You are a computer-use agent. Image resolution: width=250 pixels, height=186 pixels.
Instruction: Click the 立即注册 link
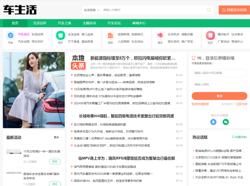coord(242,104)
